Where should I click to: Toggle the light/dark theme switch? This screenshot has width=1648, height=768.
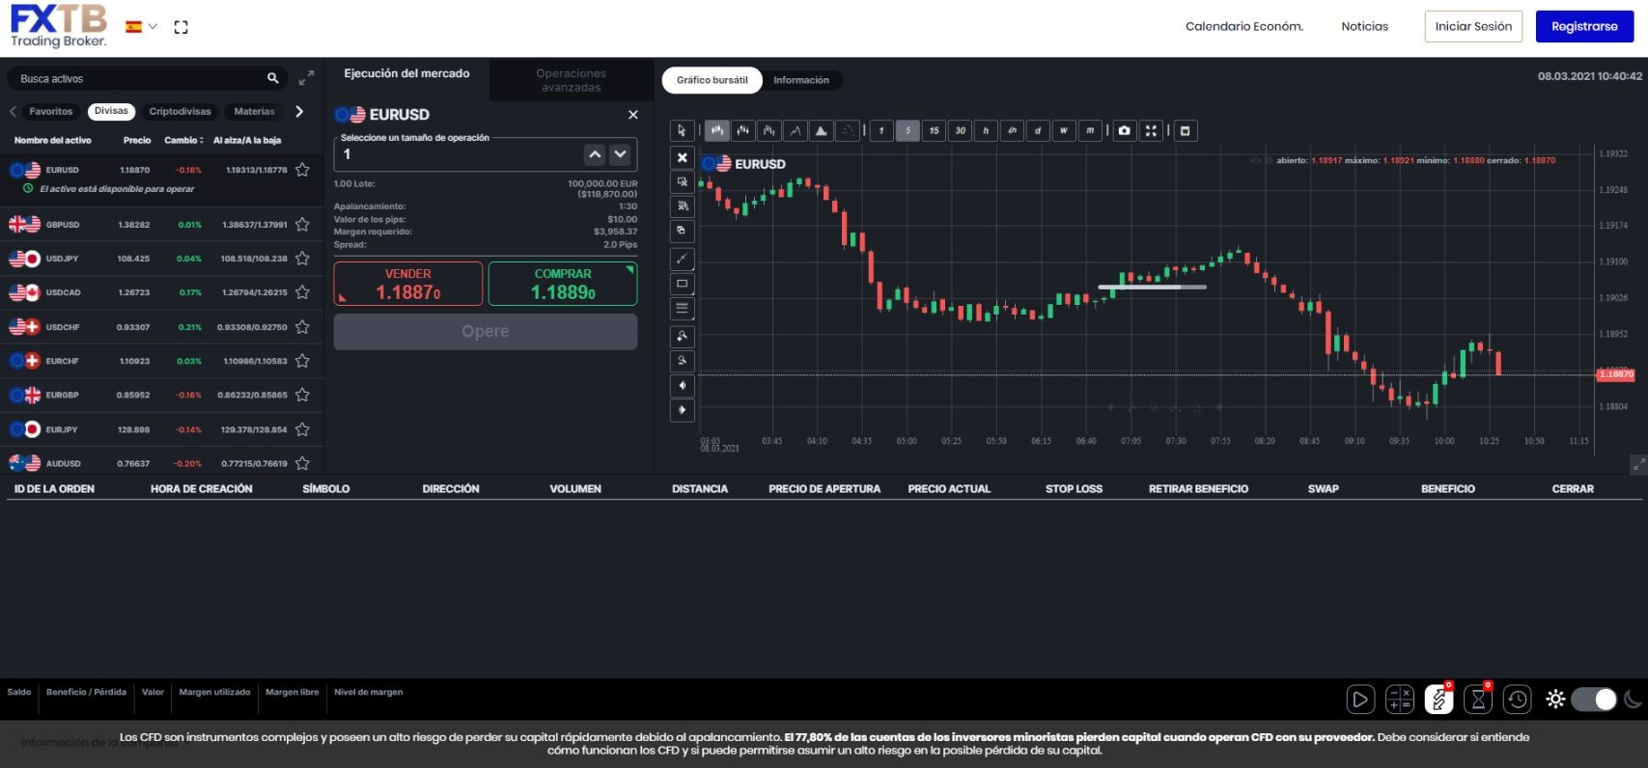click(x=1594, y=699)
